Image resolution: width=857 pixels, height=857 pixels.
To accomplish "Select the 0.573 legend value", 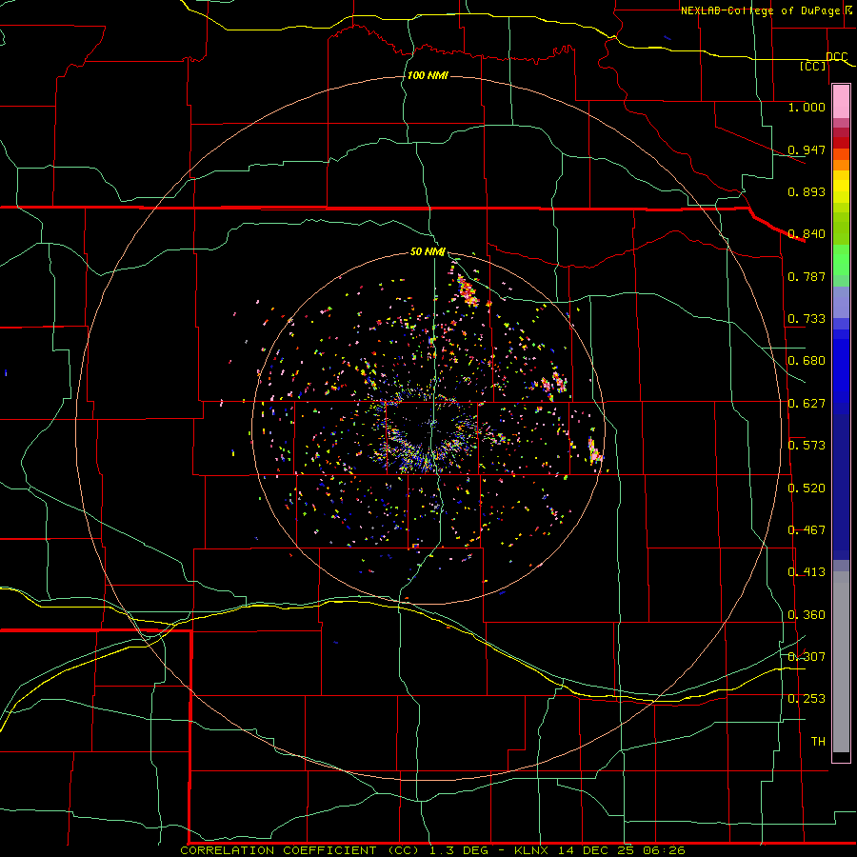I will 807,446.
